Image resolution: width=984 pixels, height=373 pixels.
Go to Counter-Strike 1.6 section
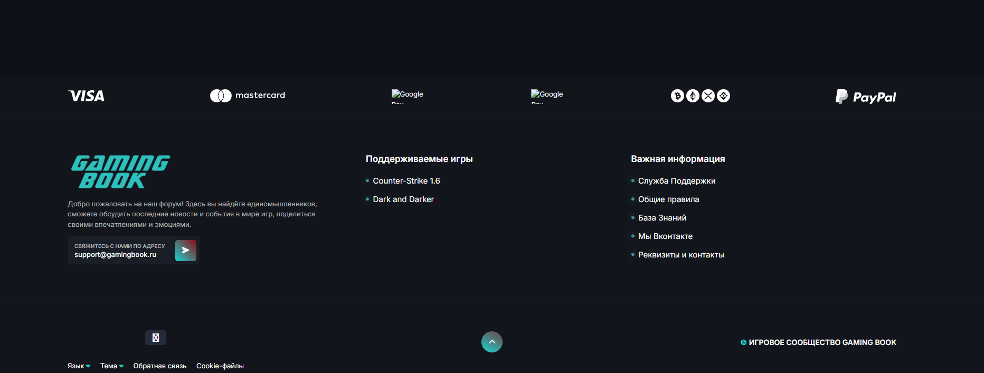pos(406,181)
